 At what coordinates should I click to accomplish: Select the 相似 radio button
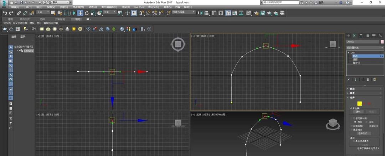355,122
